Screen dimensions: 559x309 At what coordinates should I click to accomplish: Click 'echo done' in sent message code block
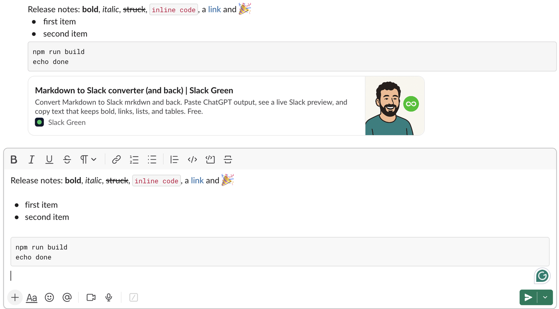coord(51,62)
